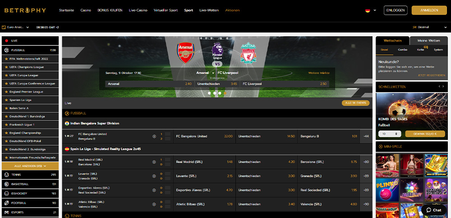Click star next to UEFA Champions League
This screenshot has height=218, width=451.
[x=6, y=67]
